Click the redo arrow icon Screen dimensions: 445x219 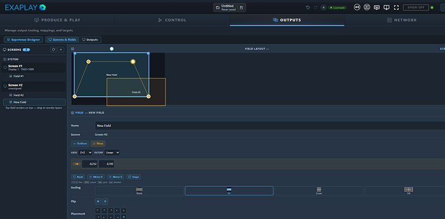point(315,8)
